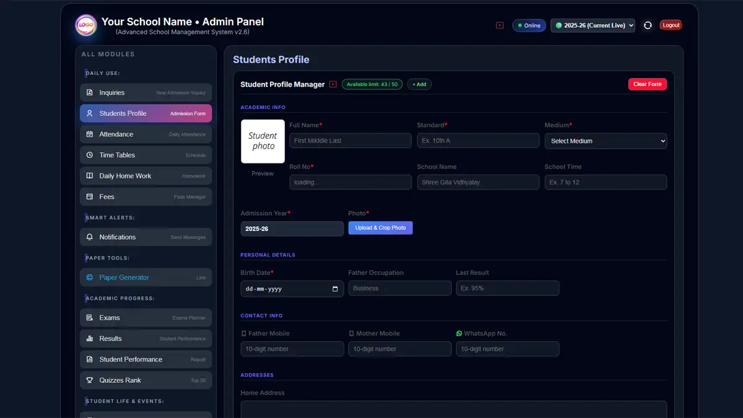Select the Inquiries module icon
The width and height of the screenshot is (743, 418).
[x=90, y=92]
